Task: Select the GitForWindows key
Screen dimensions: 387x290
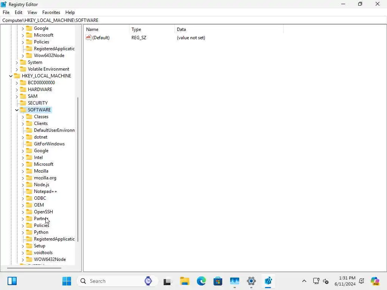Action: [49, 144]
